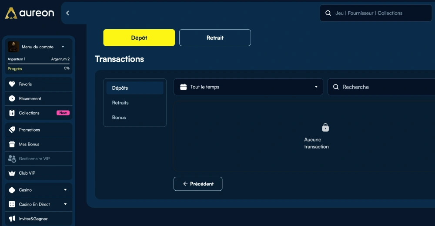The image size is (435, 226).
Task: Click the Invitez&Gagnez megaphone icon
Action: pos(12,219)
